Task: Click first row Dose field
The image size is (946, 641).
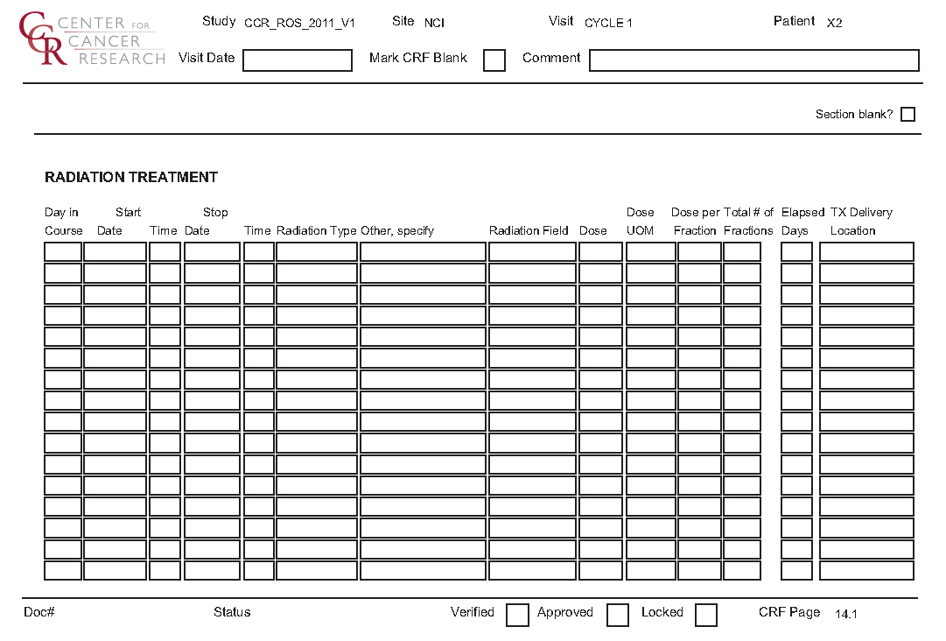Action: point(600,252)
